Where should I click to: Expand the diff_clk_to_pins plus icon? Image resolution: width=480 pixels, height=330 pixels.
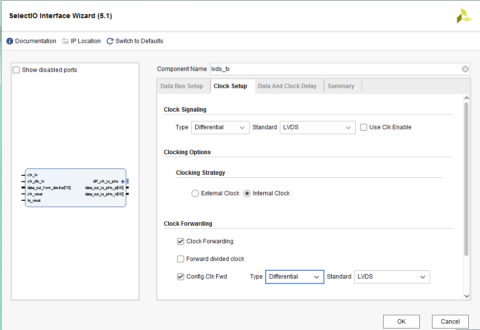coord(123,181)
